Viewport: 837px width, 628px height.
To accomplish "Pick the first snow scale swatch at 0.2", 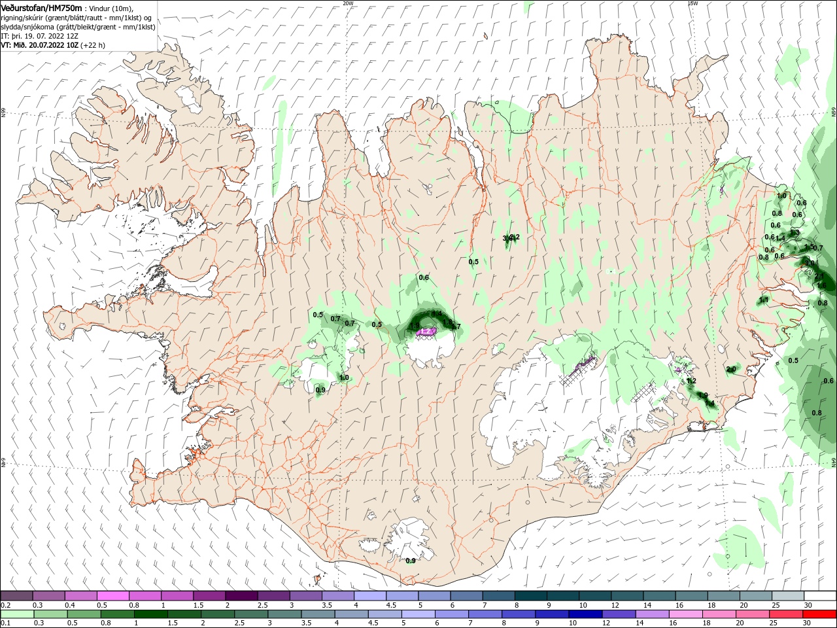I will (x=16, y=596).
